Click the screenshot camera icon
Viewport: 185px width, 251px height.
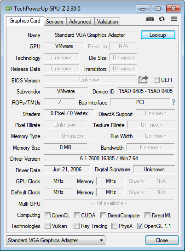pos(150,19)
